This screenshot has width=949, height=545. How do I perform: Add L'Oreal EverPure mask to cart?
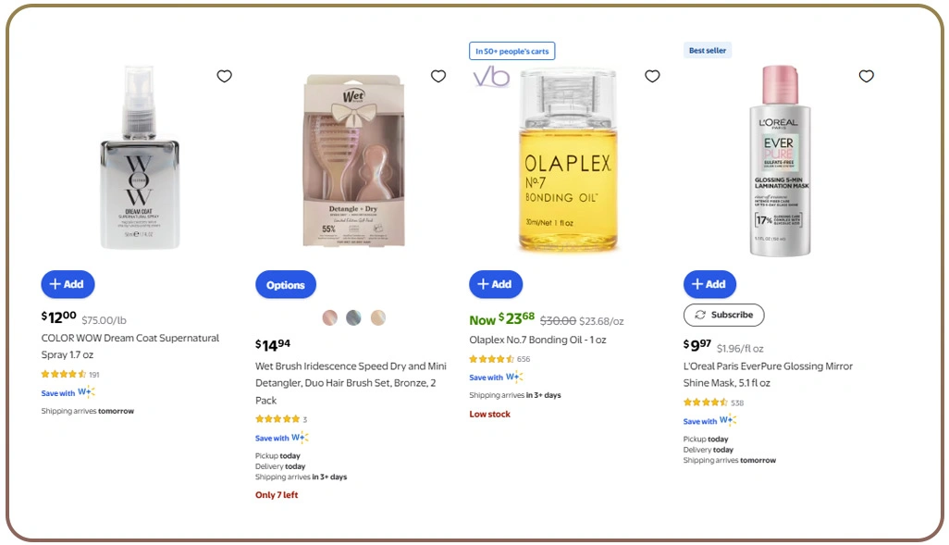tap(709, 284)
